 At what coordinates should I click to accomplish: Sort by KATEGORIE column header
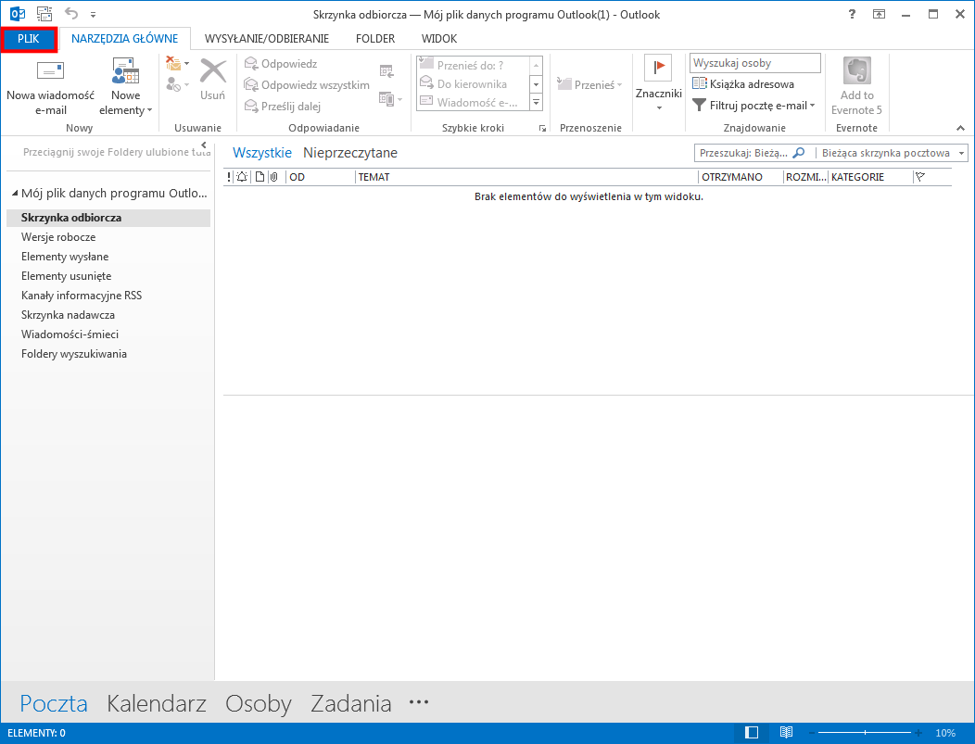coord(870,177)
